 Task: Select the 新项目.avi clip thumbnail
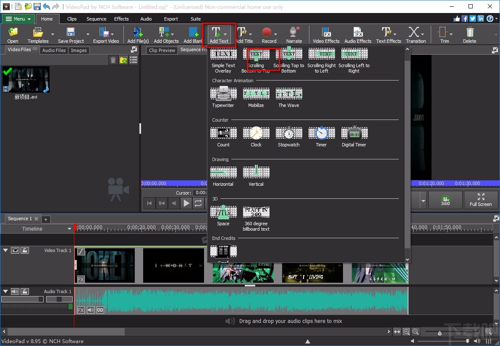(x=26, y=79)
